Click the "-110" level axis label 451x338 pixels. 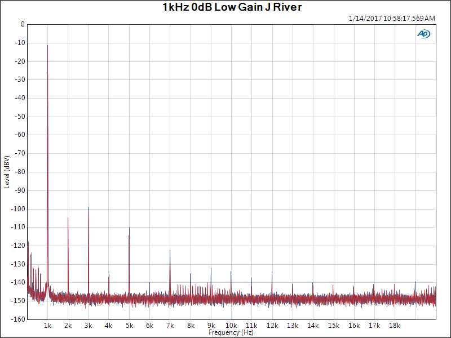(x=18, y=227)
